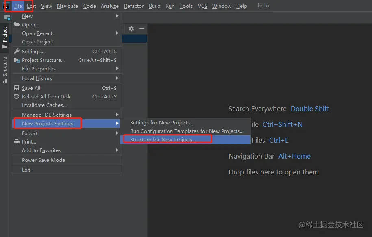This screenshot has width=372, height=237.
Task: Click the 'Alt+Home' shortcut text
Action: pos(294,156)
